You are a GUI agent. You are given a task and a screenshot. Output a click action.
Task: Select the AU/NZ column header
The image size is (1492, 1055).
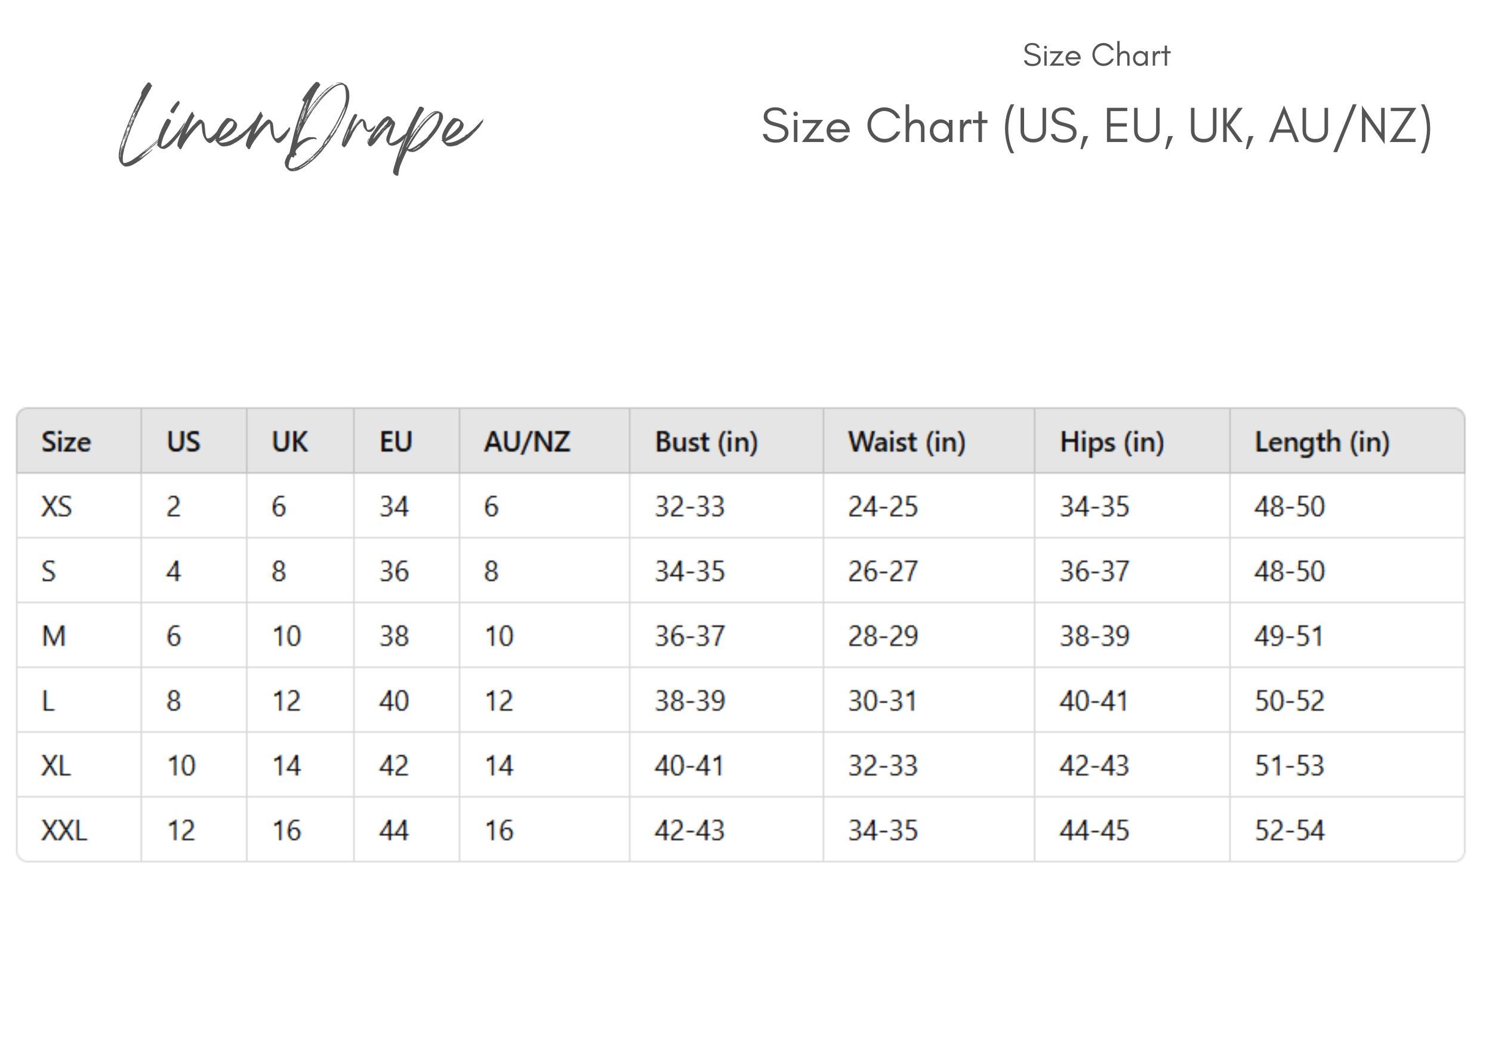[527, 442]
